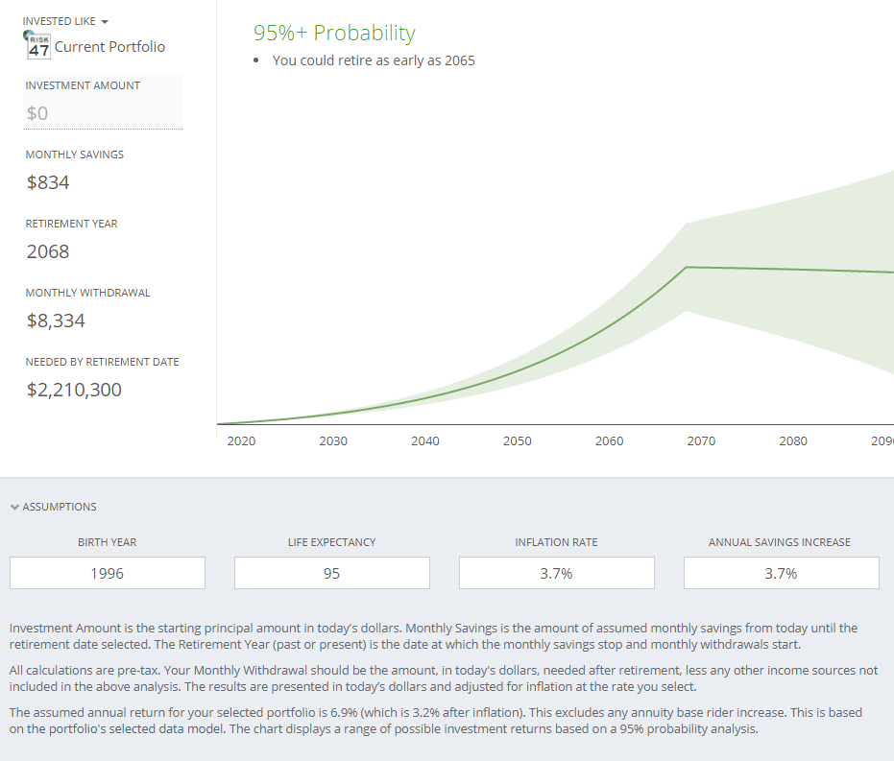
Task: Edit the Monthly Savings $834 value
Action: 48,182
